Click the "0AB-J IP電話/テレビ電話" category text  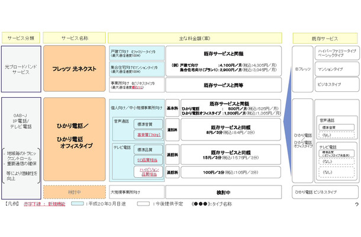pyautogui.click(x=21, y=121)
